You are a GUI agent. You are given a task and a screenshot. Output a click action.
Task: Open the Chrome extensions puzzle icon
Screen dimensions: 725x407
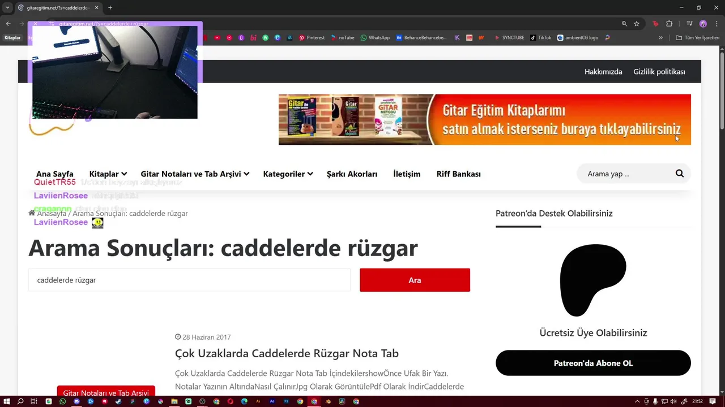669,24
